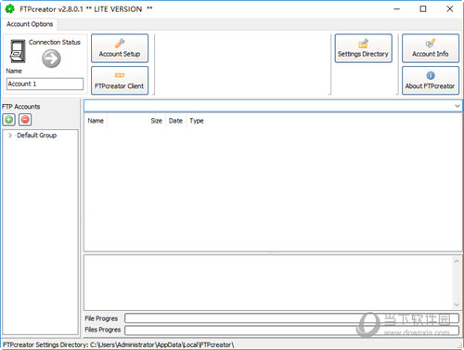Switch to the Account Options tab
Viewport: 464px width, 350px height.
pyautogui.click(x=30, y=24)
